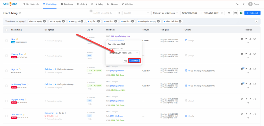Open the Yêu cầu tư vấn menu
The width and height of the screenshot is (264, 126).
pos(31,4)
